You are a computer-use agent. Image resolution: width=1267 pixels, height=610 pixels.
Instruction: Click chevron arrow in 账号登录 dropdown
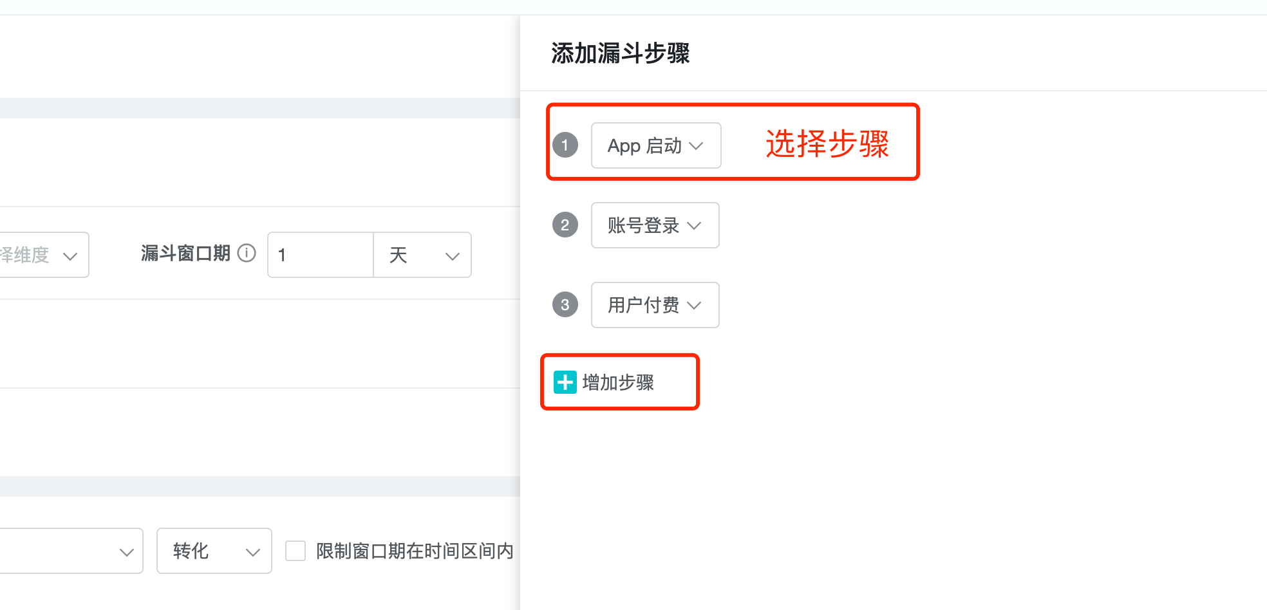694,226
